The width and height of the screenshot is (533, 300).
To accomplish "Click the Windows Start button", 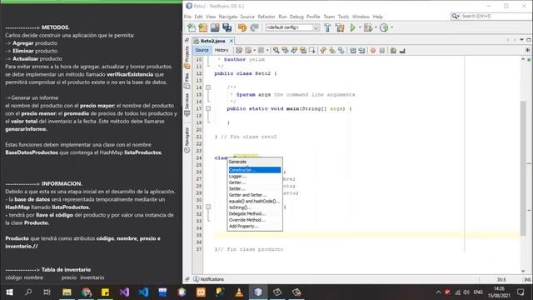I will pos(9,292).
